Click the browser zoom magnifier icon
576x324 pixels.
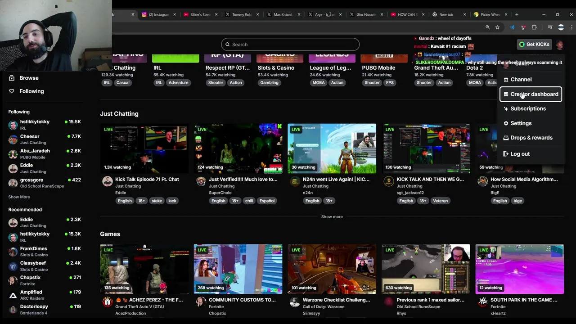click(x=487, y=27)
